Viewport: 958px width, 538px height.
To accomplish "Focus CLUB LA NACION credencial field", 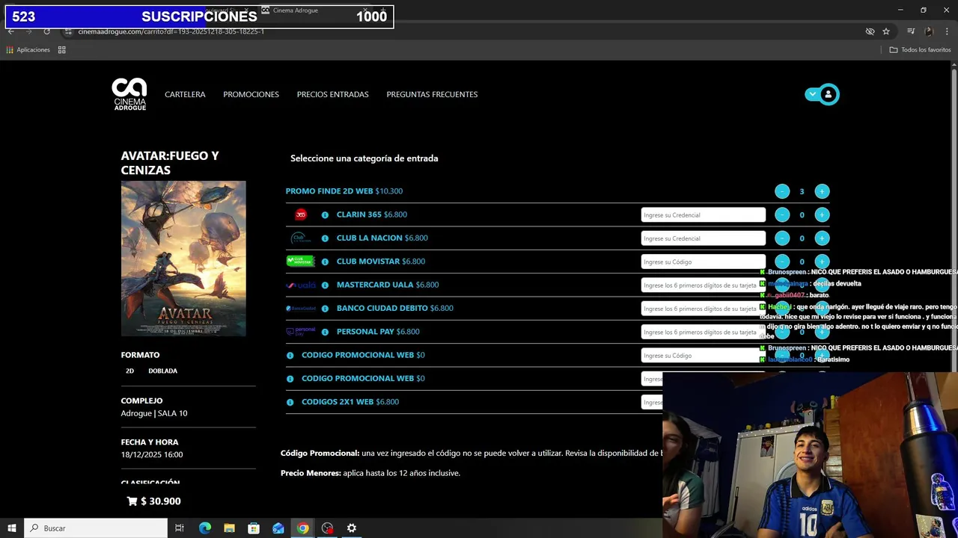I will point(704,238).
